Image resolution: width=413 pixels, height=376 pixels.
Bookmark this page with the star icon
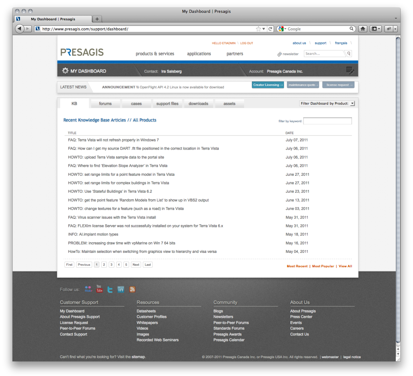(258, 29)
